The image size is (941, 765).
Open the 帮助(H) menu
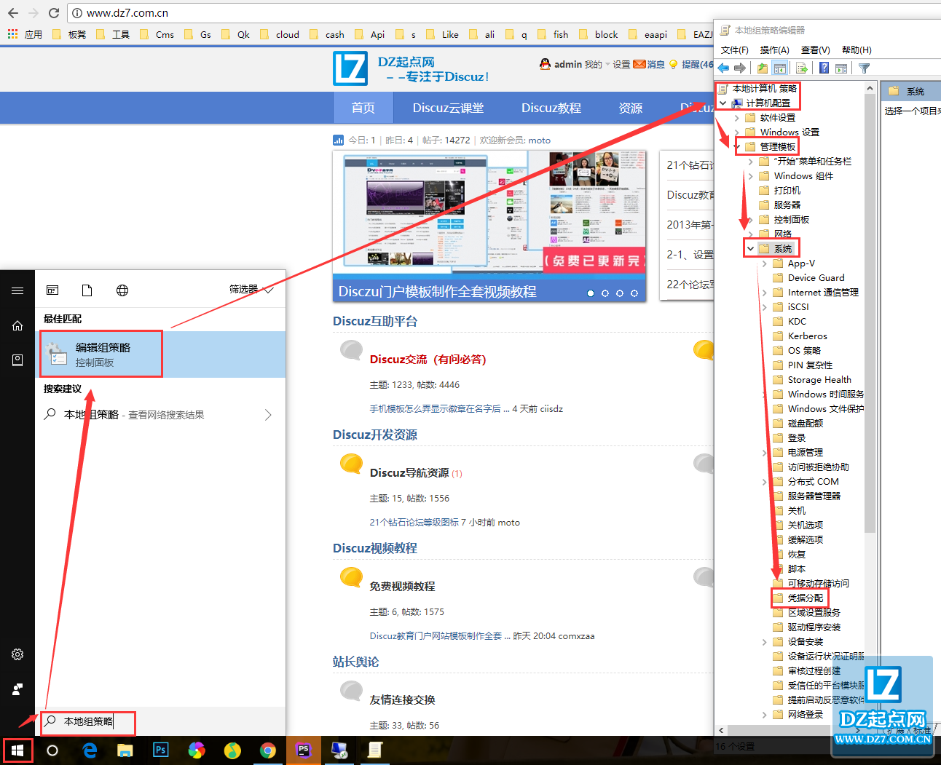point(857,49)
